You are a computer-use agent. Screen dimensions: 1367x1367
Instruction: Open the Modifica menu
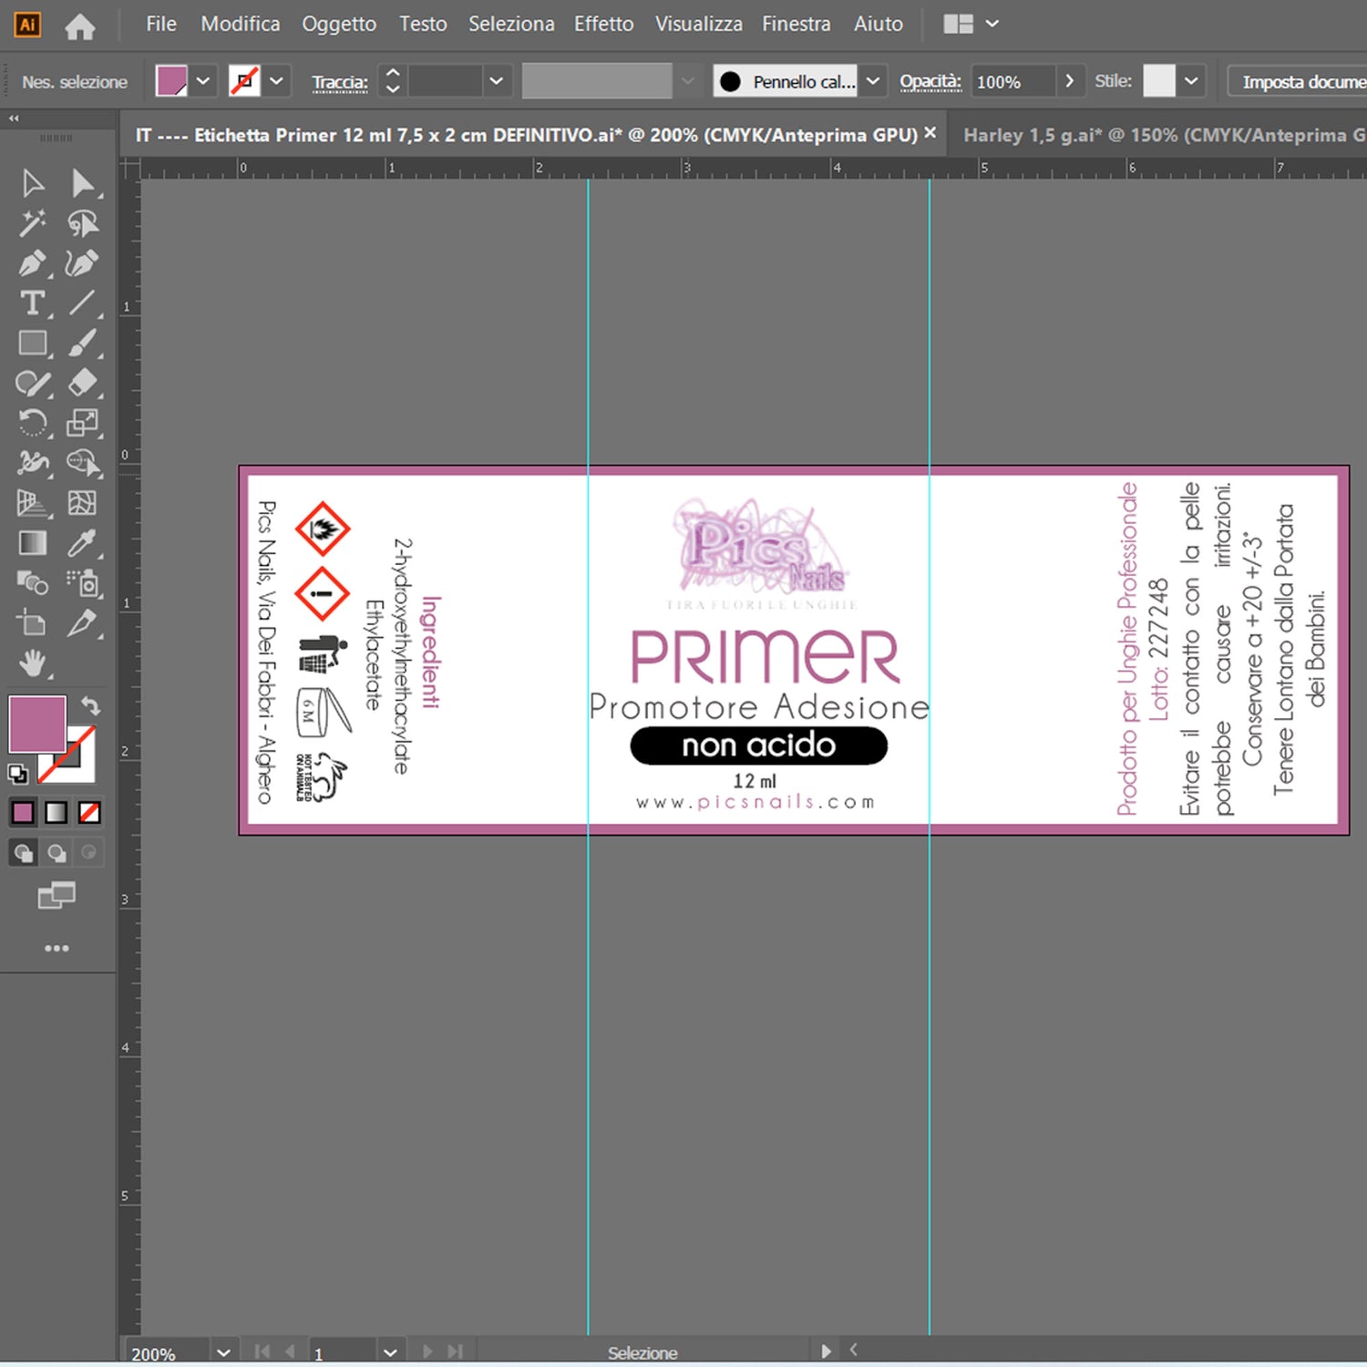(x=241, y=24)
